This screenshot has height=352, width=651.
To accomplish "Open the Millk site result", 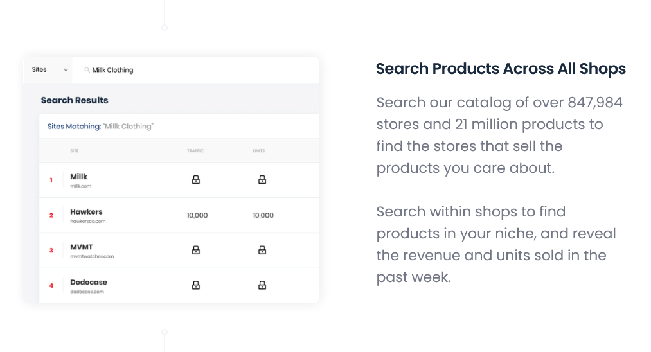I will (79, 177).
